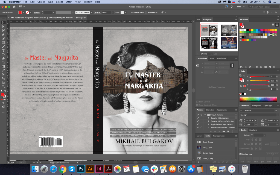Open Photoshop from the Dock
The height and width of the screenshot is (175, 280).
[81, 169]
